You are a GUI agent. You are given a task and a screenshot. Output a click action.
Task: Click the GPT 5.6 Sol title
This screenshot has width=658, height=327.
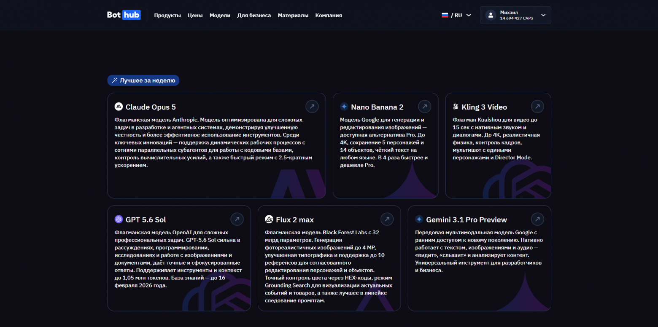click(x=146, y=220)
